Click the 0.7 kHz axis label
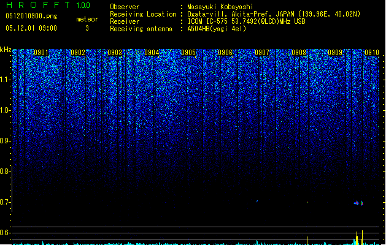This screenshot has width=386, height=245. point(6,202)
